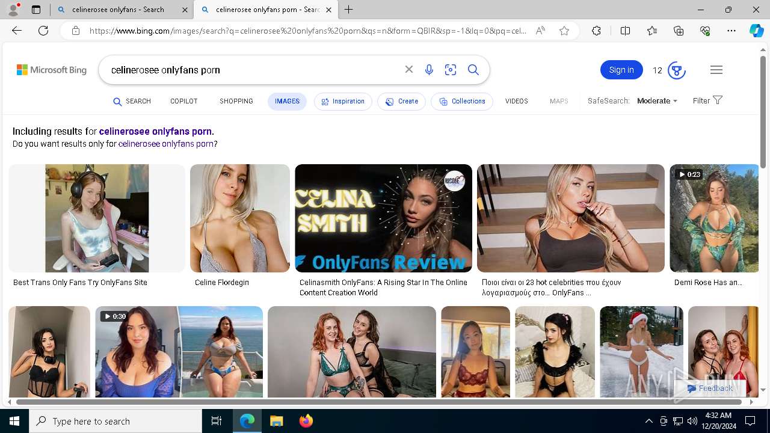Switch to COPILOT tab

[x=184, y=101]
